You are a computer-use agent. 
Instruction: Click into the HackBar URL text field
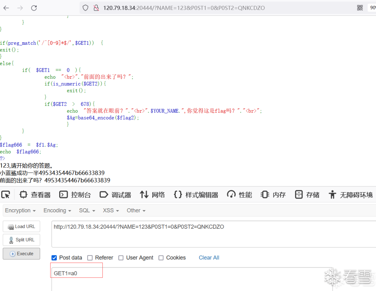(x=214, y=234)
